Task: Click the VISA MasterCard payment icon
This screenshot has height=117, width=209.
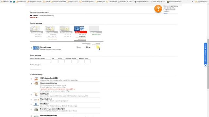Action: pyautogui.click(x=36, y=79)
